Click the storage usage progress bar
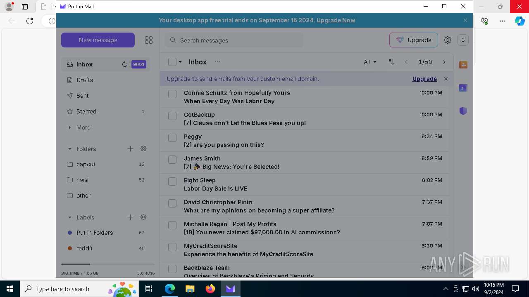This screenshot has height=297, width=529. tap(108, 264)
